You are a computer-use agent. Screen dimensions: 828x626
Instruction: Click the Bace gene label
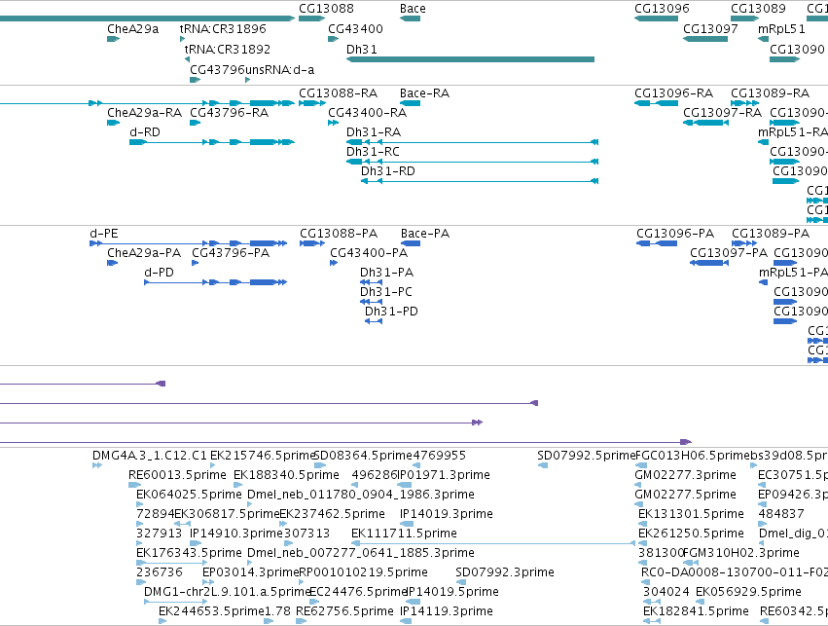coord(413,9)
